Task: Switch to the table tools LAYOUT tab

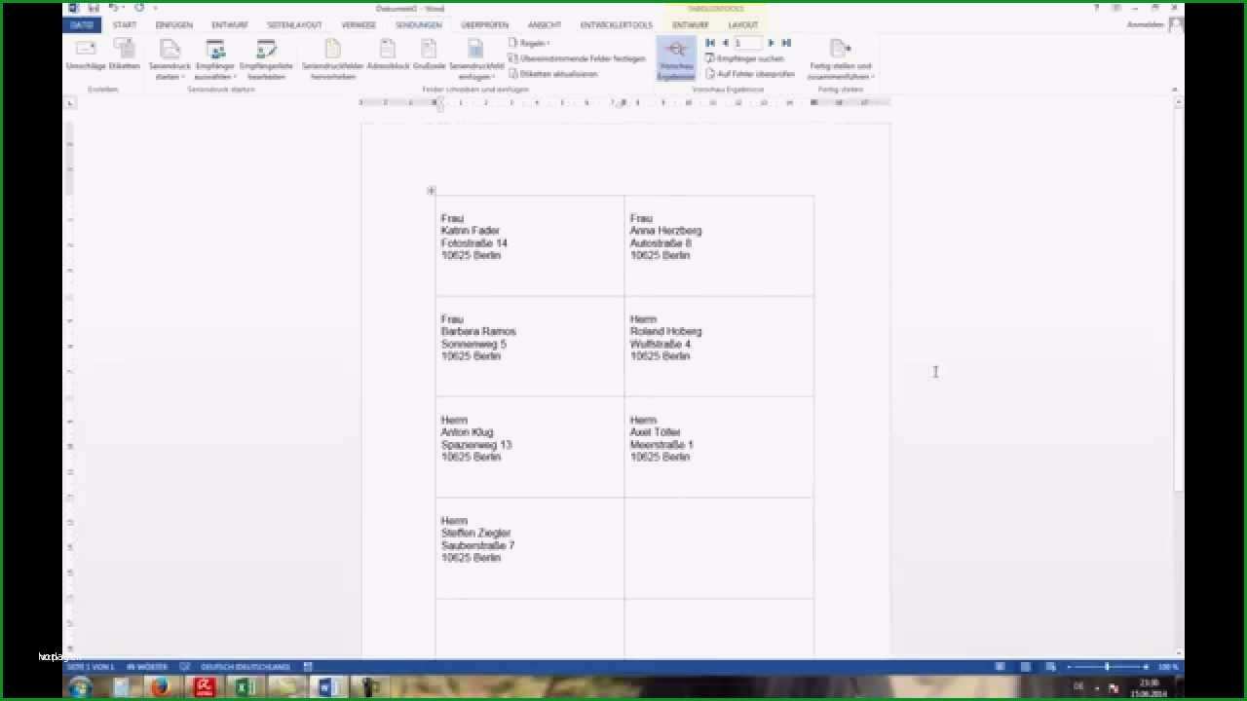Action: pos(743,24)
